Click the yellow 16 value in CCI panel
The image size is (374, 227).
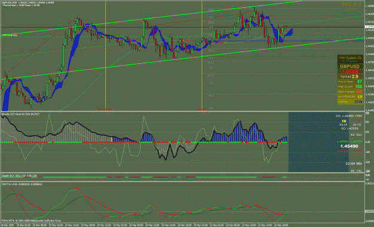tap(343, 121)
